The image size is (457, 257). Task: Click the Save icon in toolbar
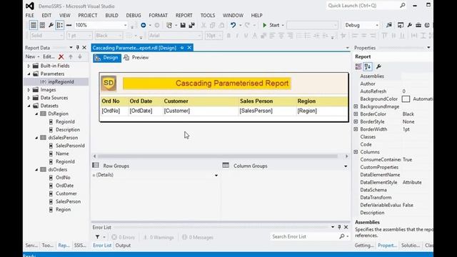tap(183, 26)
